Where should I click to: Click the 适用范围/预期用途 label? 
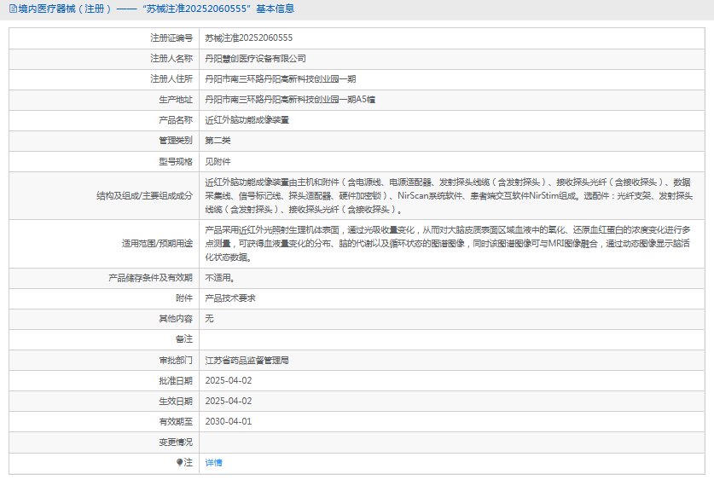[x=157, y=244]
